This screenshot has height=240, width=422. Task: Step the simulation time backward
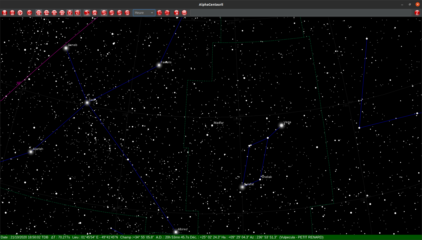(167, 13)
